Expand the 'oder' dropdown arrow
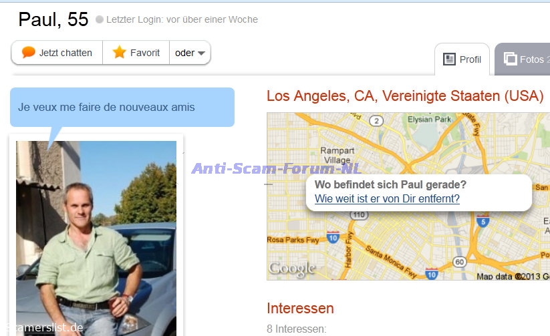The height and width of the screenshot is (336, 550). [201, 53]
